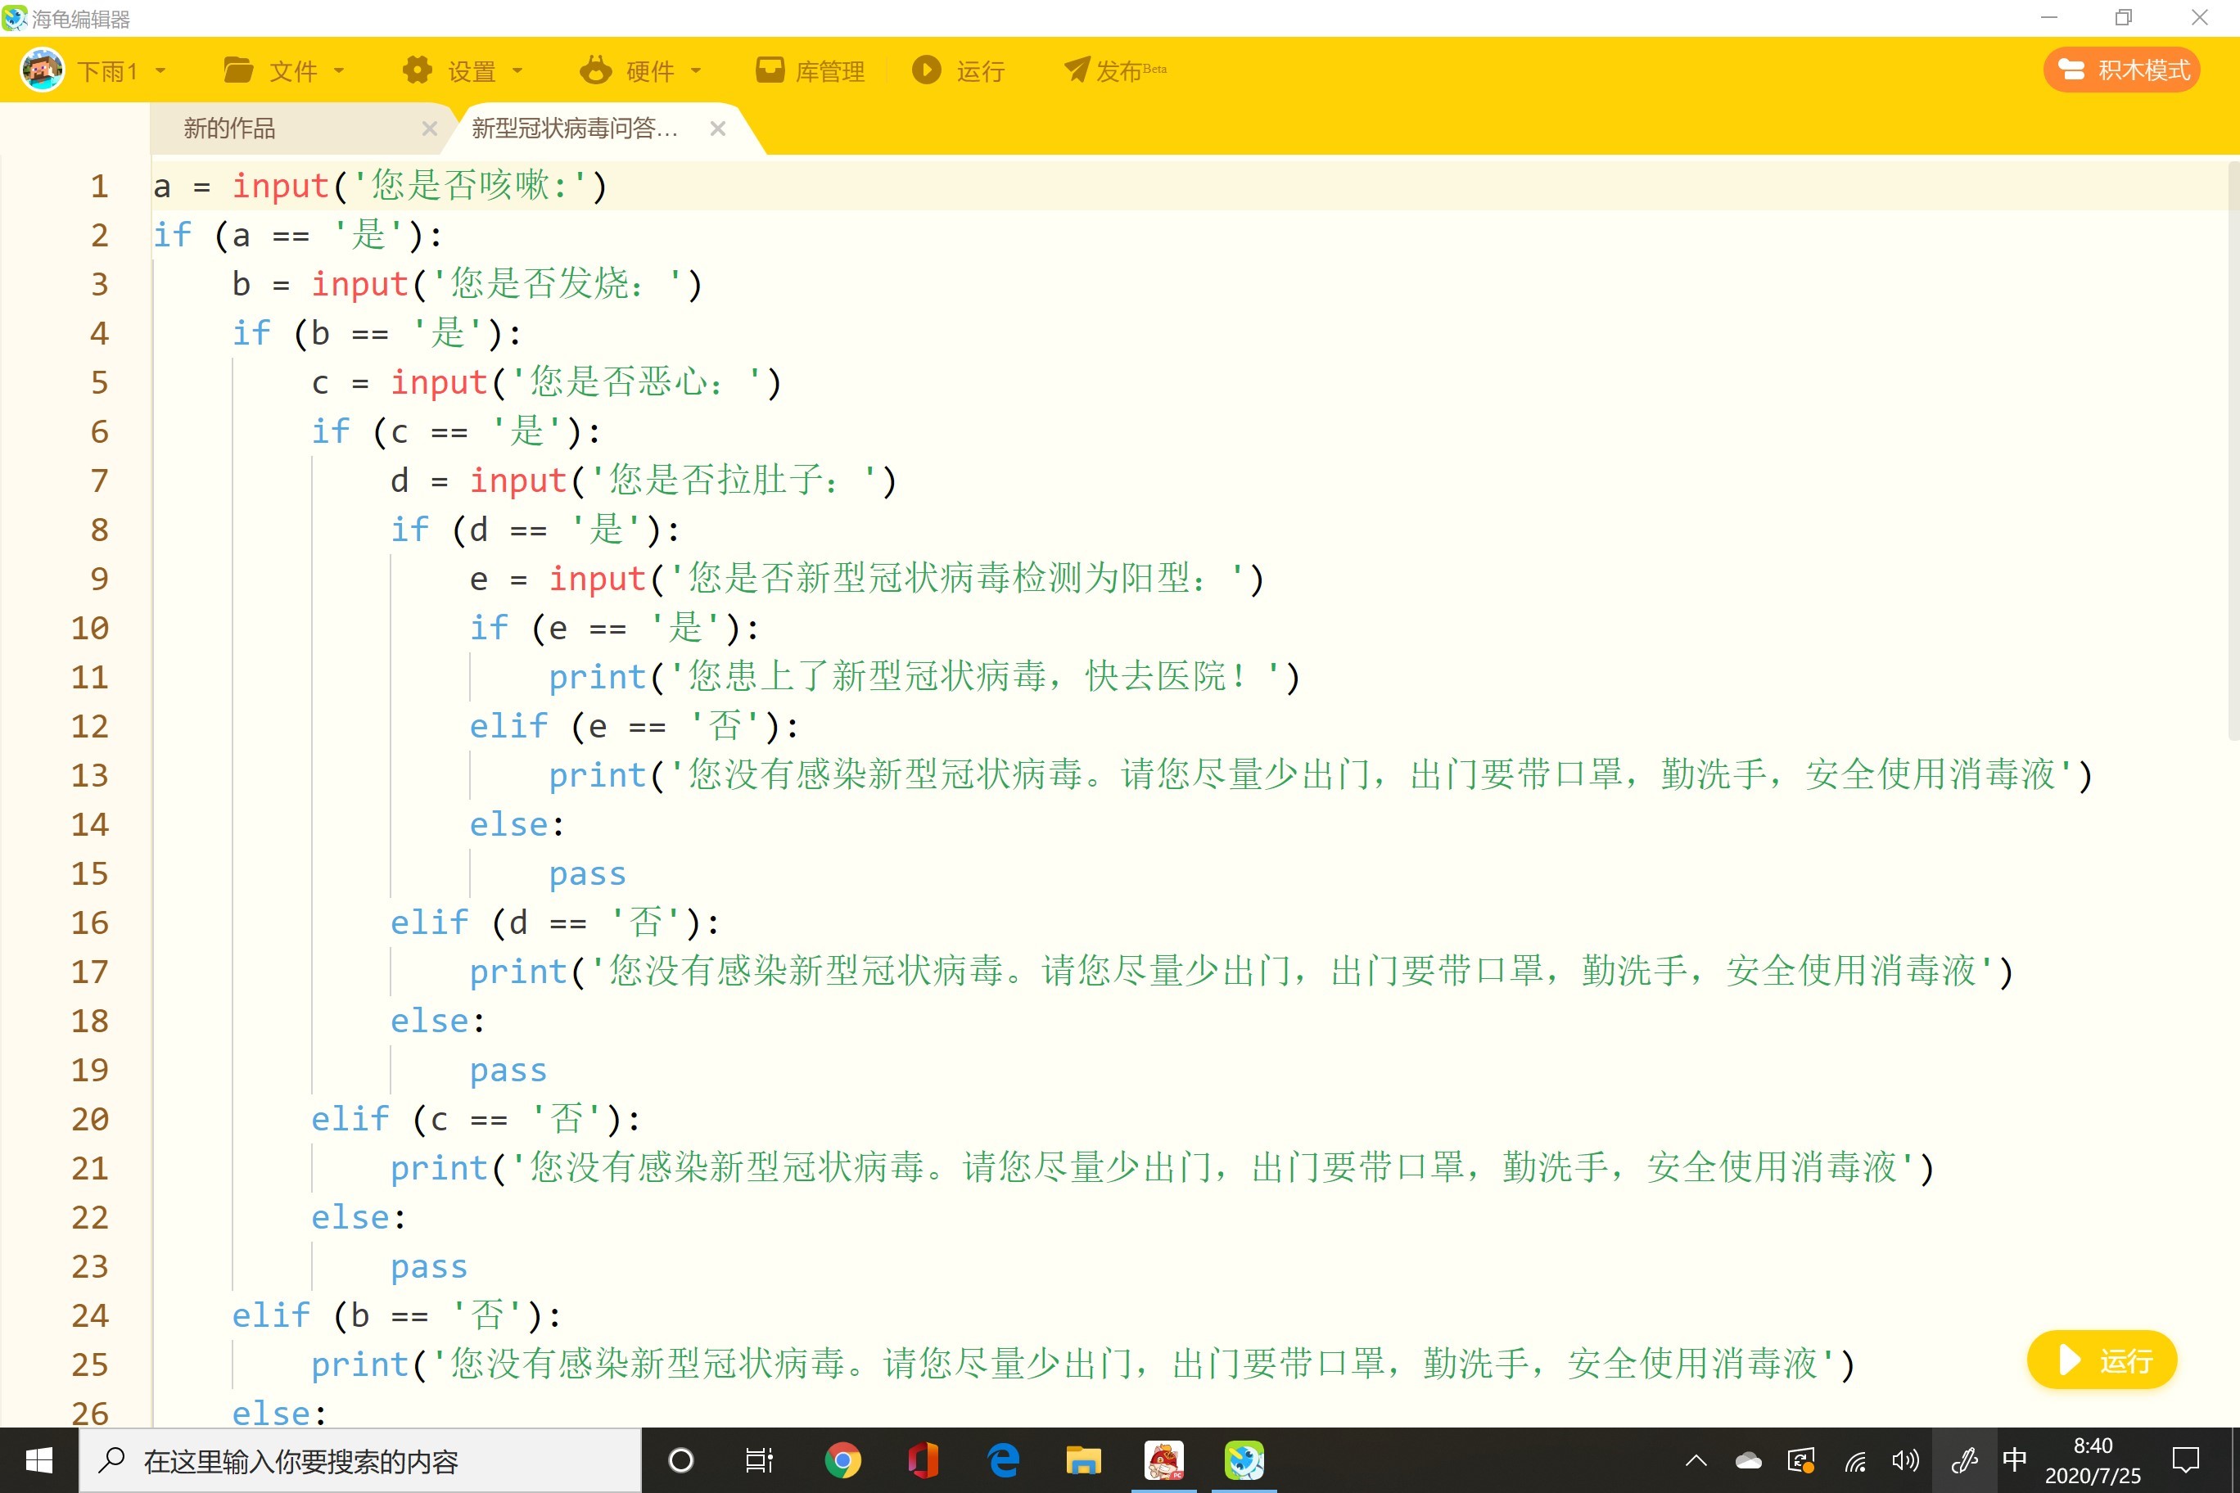Close the 新的作品 tab
Screen dimensions: 2240x1493
[430, 129]
